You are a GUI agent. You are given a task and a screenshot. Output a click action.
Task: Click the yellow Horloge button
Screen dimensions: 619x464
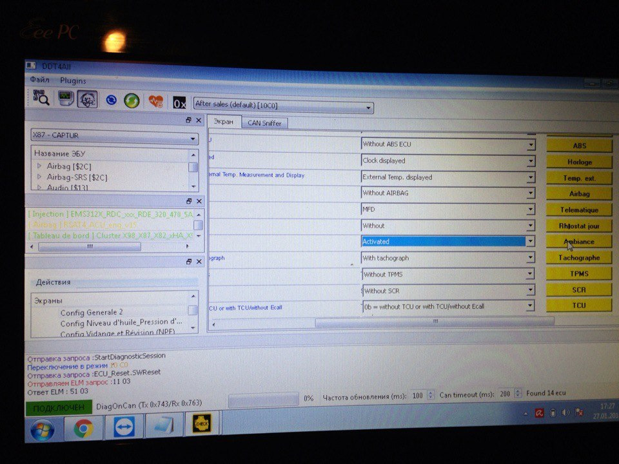(x=579, y=162)
